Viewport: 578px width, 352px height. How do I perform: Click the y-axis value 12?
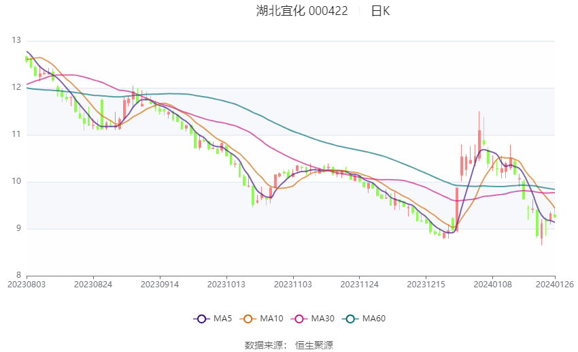[16, 87]
